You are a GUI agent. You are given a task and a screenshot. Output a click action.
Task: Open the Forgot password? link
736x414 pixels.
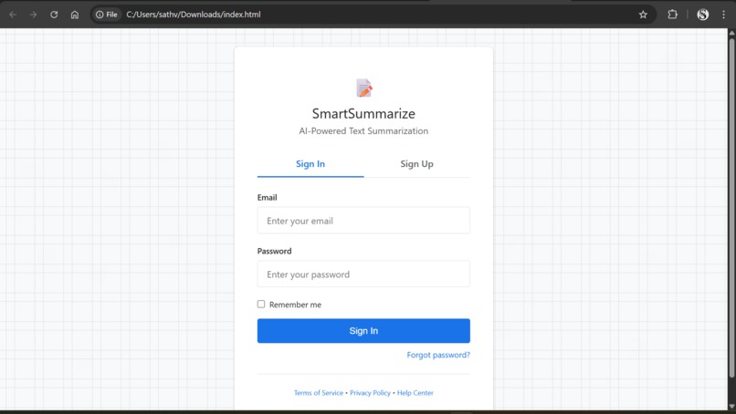[438, 355]
